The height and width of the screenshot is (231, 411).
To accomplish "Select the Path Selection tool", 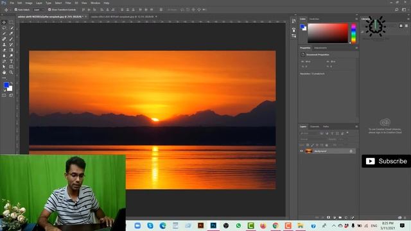I will pos(4,67).
